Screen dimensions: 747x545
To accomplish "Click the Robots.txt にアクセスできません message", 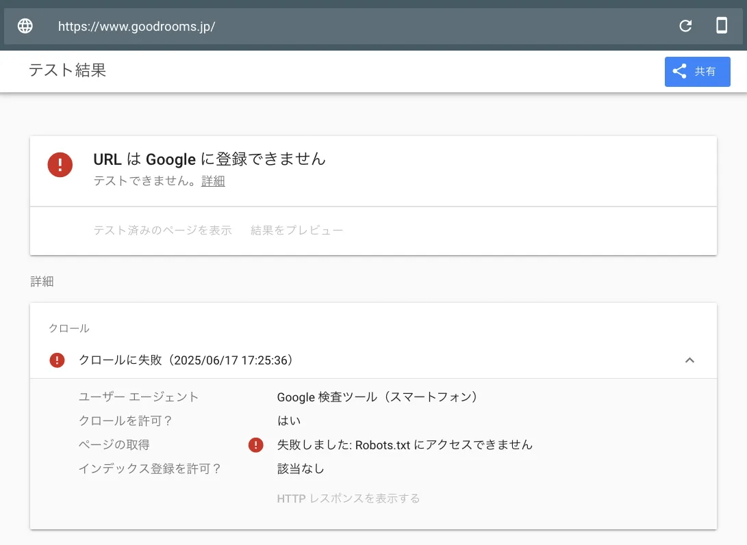I will pos(405,444).
